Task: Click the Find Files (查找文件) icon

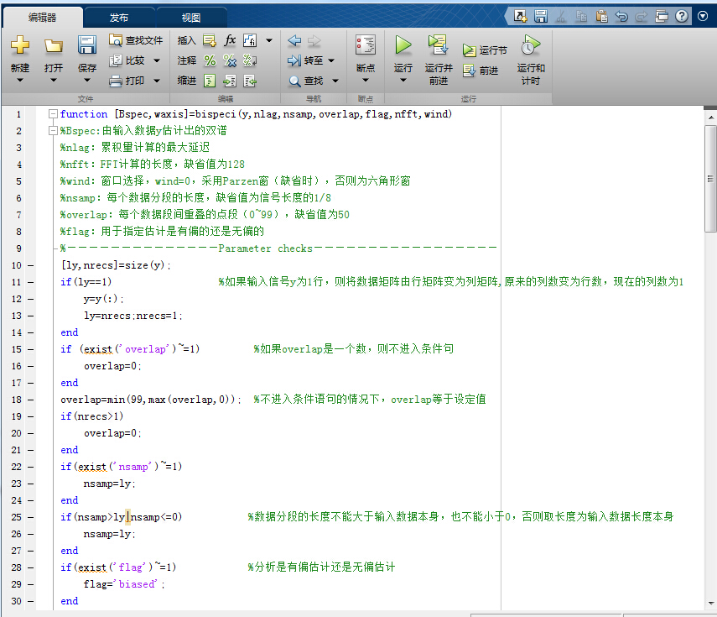Action: coord(116,40)
